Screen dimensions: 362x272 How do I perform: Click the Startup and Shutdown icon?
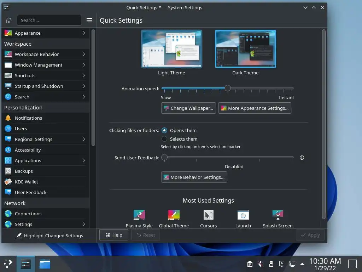(8, 86)
